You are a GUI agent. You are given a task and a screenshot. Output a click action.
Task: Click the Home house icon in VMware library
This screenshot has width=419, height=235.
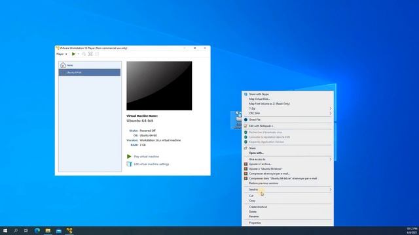click(x=63, y=65)
